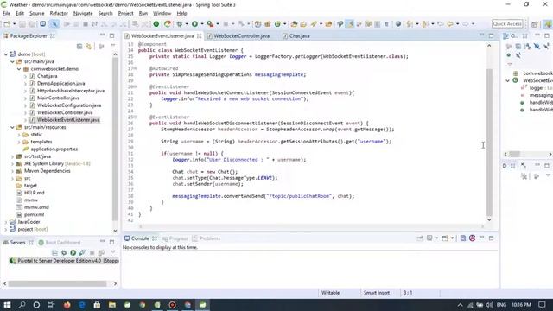Open the Project menu
This screenshot has height=311, width=553.
tap(125, 14)
